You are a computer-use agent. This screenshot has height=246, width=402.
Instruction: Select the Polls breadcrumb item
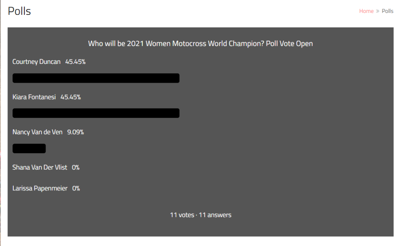[x=387, y=11]
